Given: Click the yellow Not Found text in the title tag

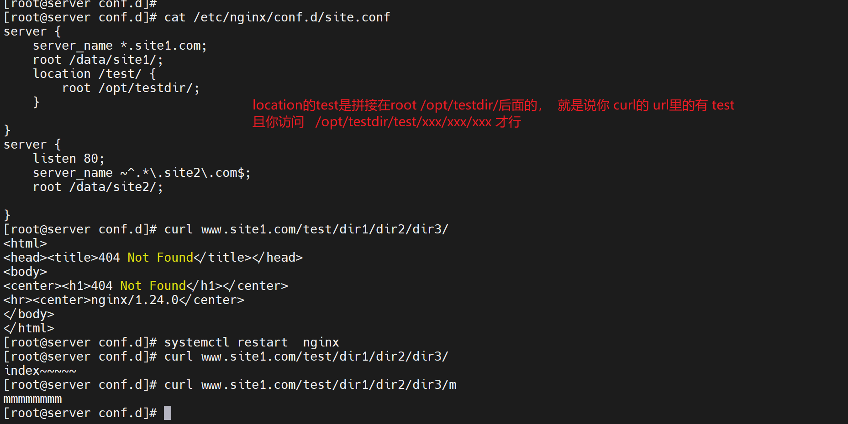Looking at the screenshot, I should point(160,258).
